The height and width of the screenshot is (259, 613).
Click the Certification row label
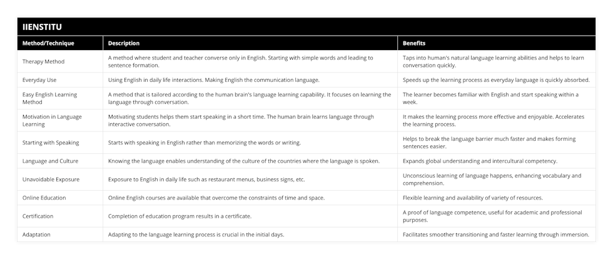pyautogui.click(x=38, y=216)
